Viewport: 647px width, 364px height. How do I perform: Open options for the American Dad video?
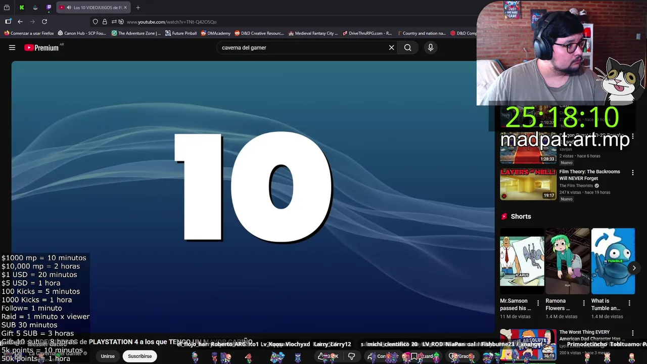tap(632, 334)
